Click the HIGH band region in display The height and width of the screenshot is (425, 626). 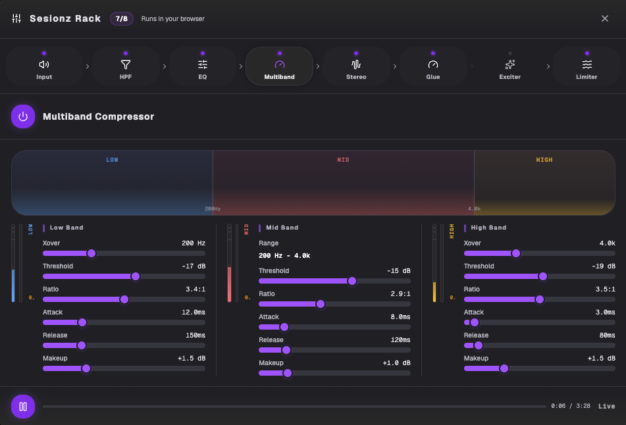(x=544, y=183)
